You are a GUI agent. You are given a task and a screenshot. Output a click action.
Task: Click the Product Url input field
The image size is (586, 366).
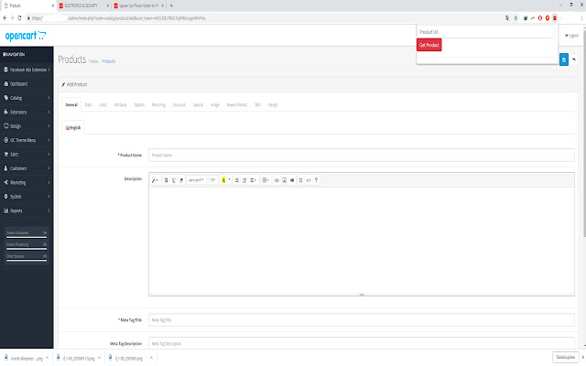pos(485,32)
